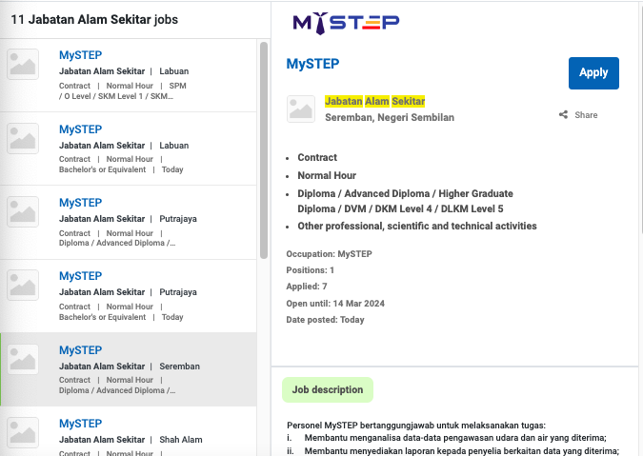Open the MySTEP title of the Shah Alam listing
This screenshot has height=456, width=643.
point(80,424)
